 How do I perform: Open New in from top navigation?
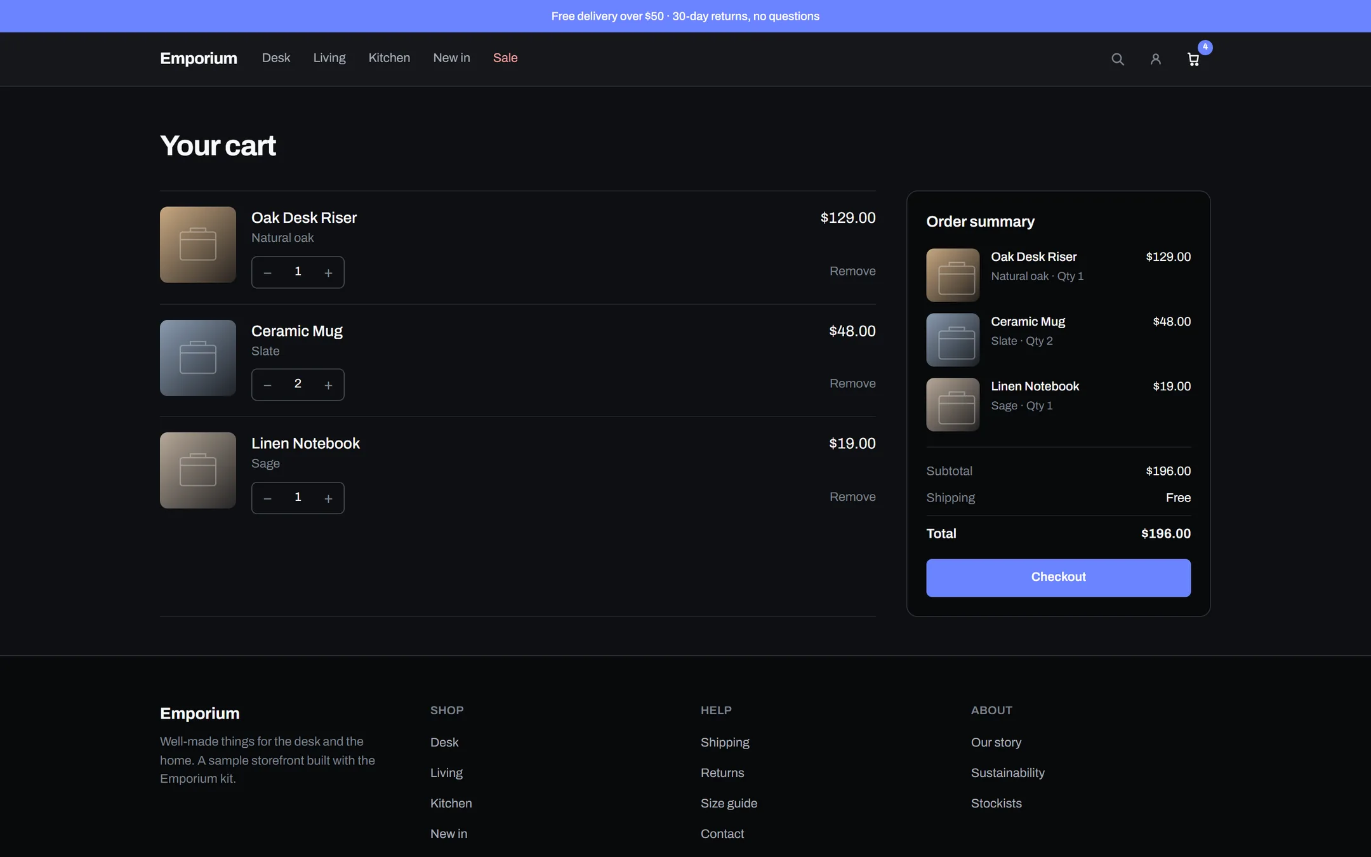click(451, 58)
